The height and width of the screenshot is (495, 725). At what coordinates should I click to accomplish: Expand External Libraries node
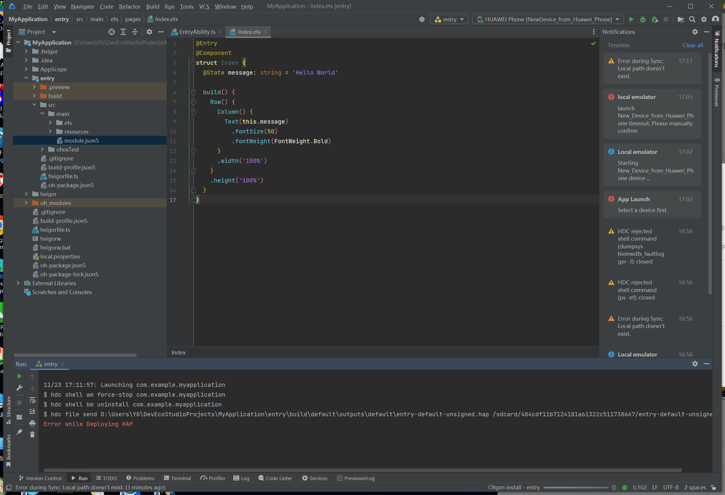click(x=18, y=283)
